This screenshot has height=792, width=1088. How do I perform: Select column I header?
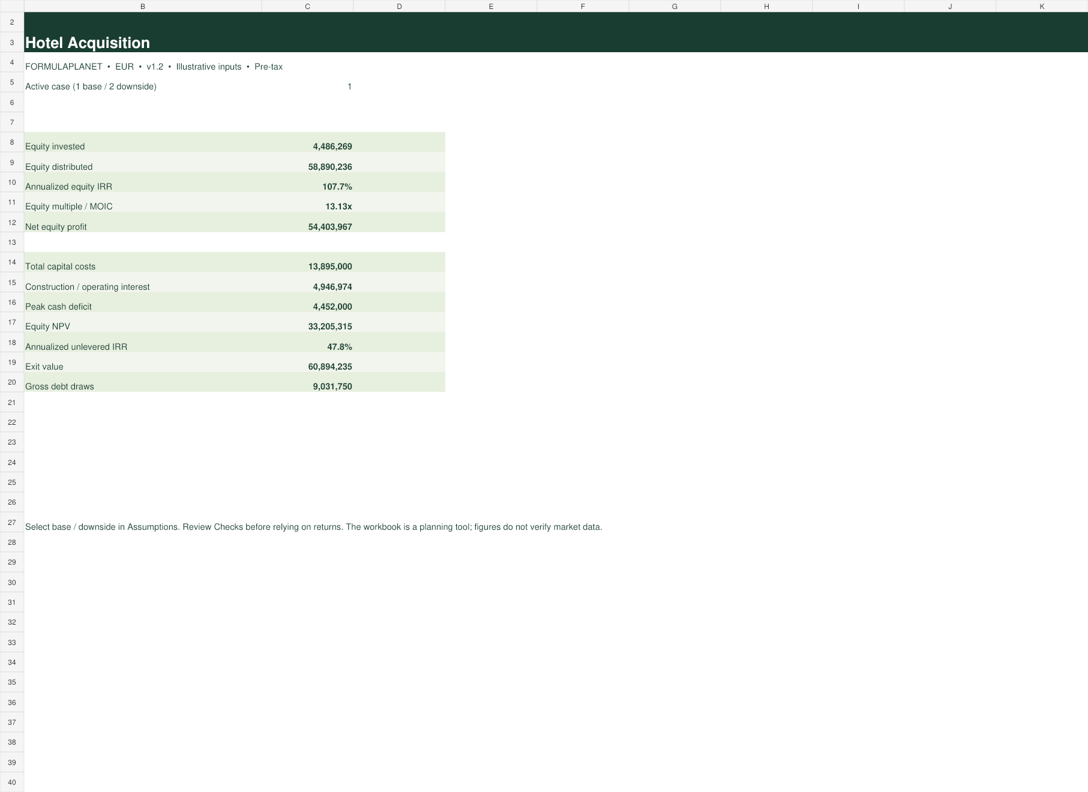click(x=858, y=6)
